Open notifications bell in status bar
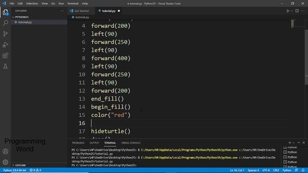This screenshot has height=173, width=308. [303, 170]
